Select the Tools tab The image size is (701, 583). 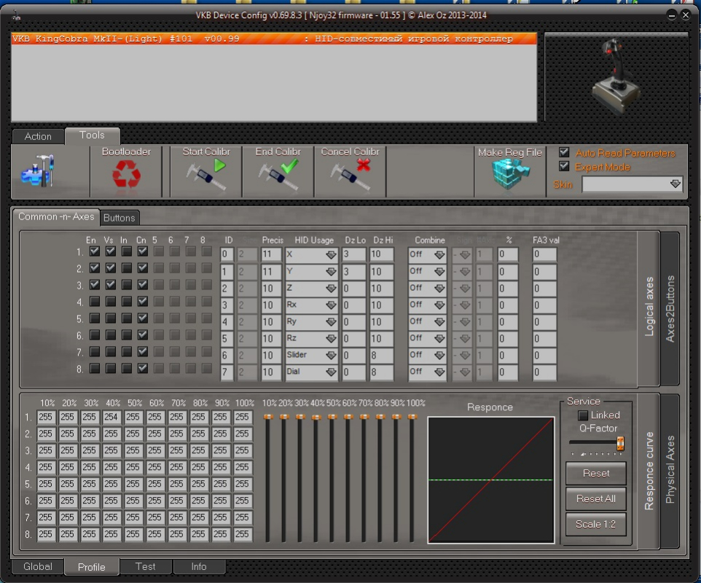[92, 135]
